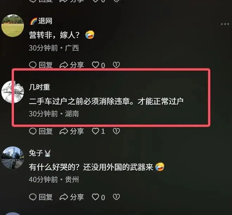Select the comment text 营转非，嫁人？
Image resolution: width=232 pixels, height=215 pixels.
coord(54,35)
